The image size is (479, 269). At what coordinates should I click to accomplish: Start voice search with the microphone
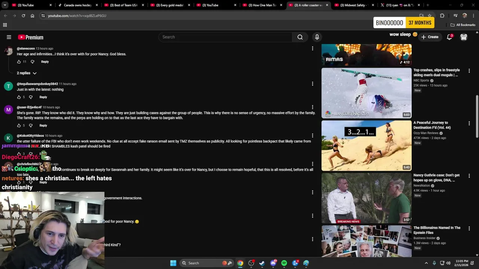(317, 37)
